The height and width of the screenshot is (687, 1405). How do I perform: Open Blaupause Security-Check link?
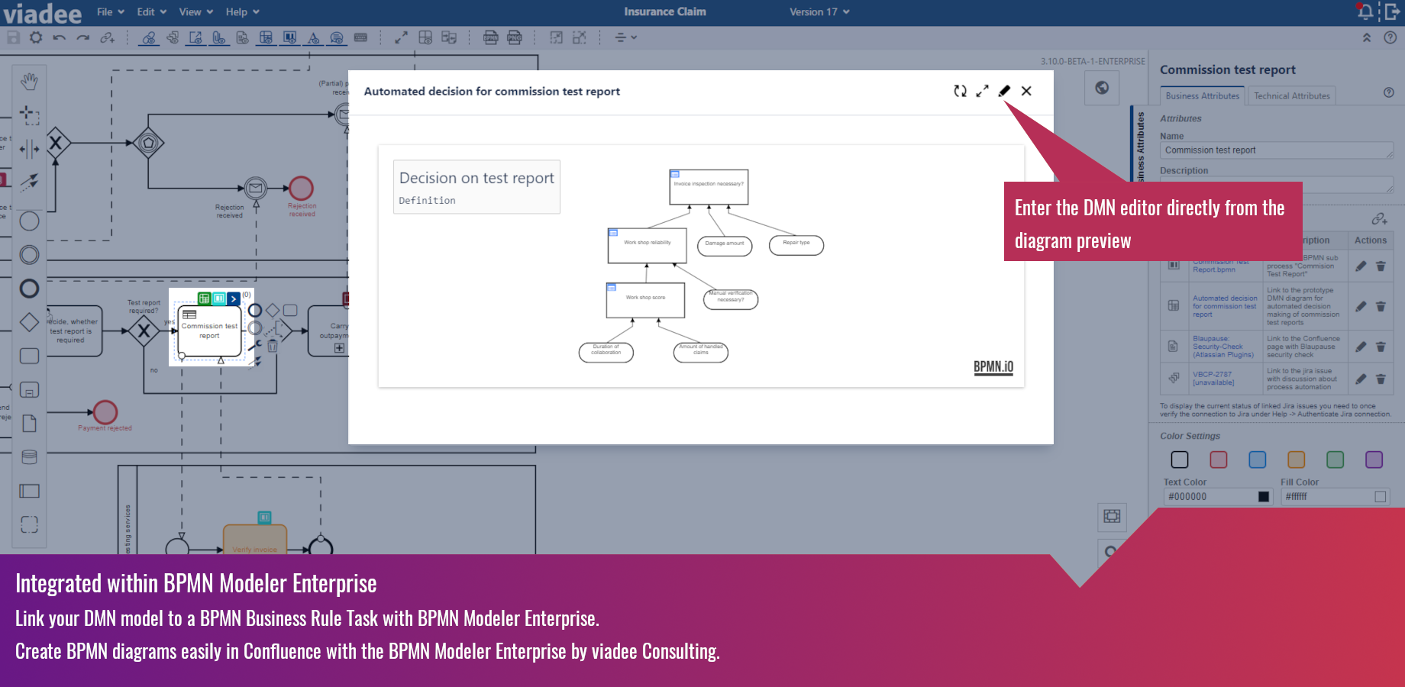[x=1223, y=347]
